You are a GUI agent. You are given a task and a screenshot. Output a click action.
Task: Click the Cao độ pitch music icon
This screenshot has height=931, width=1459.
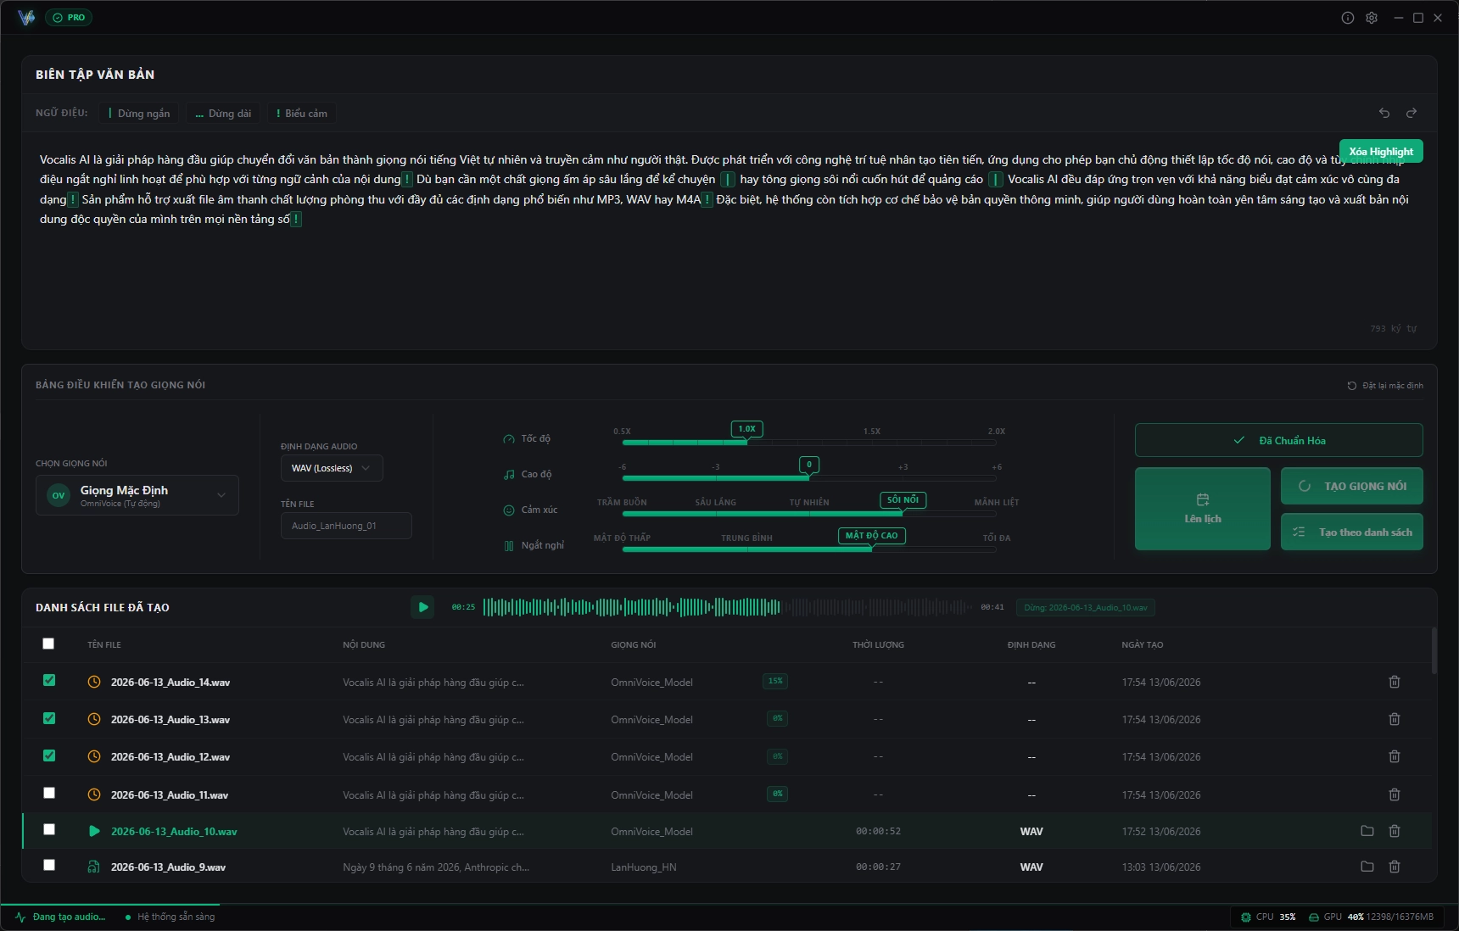[509, 475]
